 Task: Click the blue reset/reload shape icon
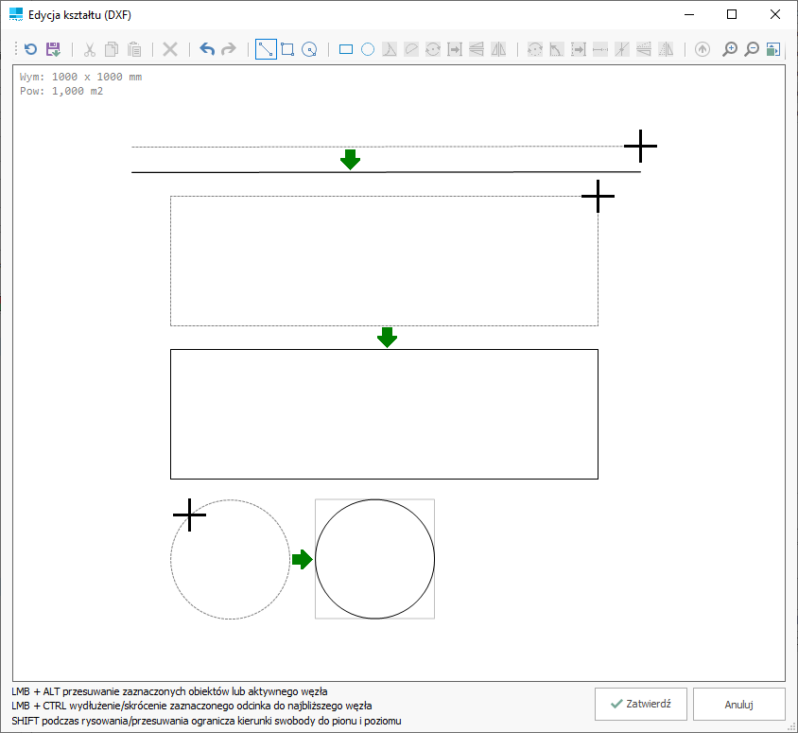(30, 49)
